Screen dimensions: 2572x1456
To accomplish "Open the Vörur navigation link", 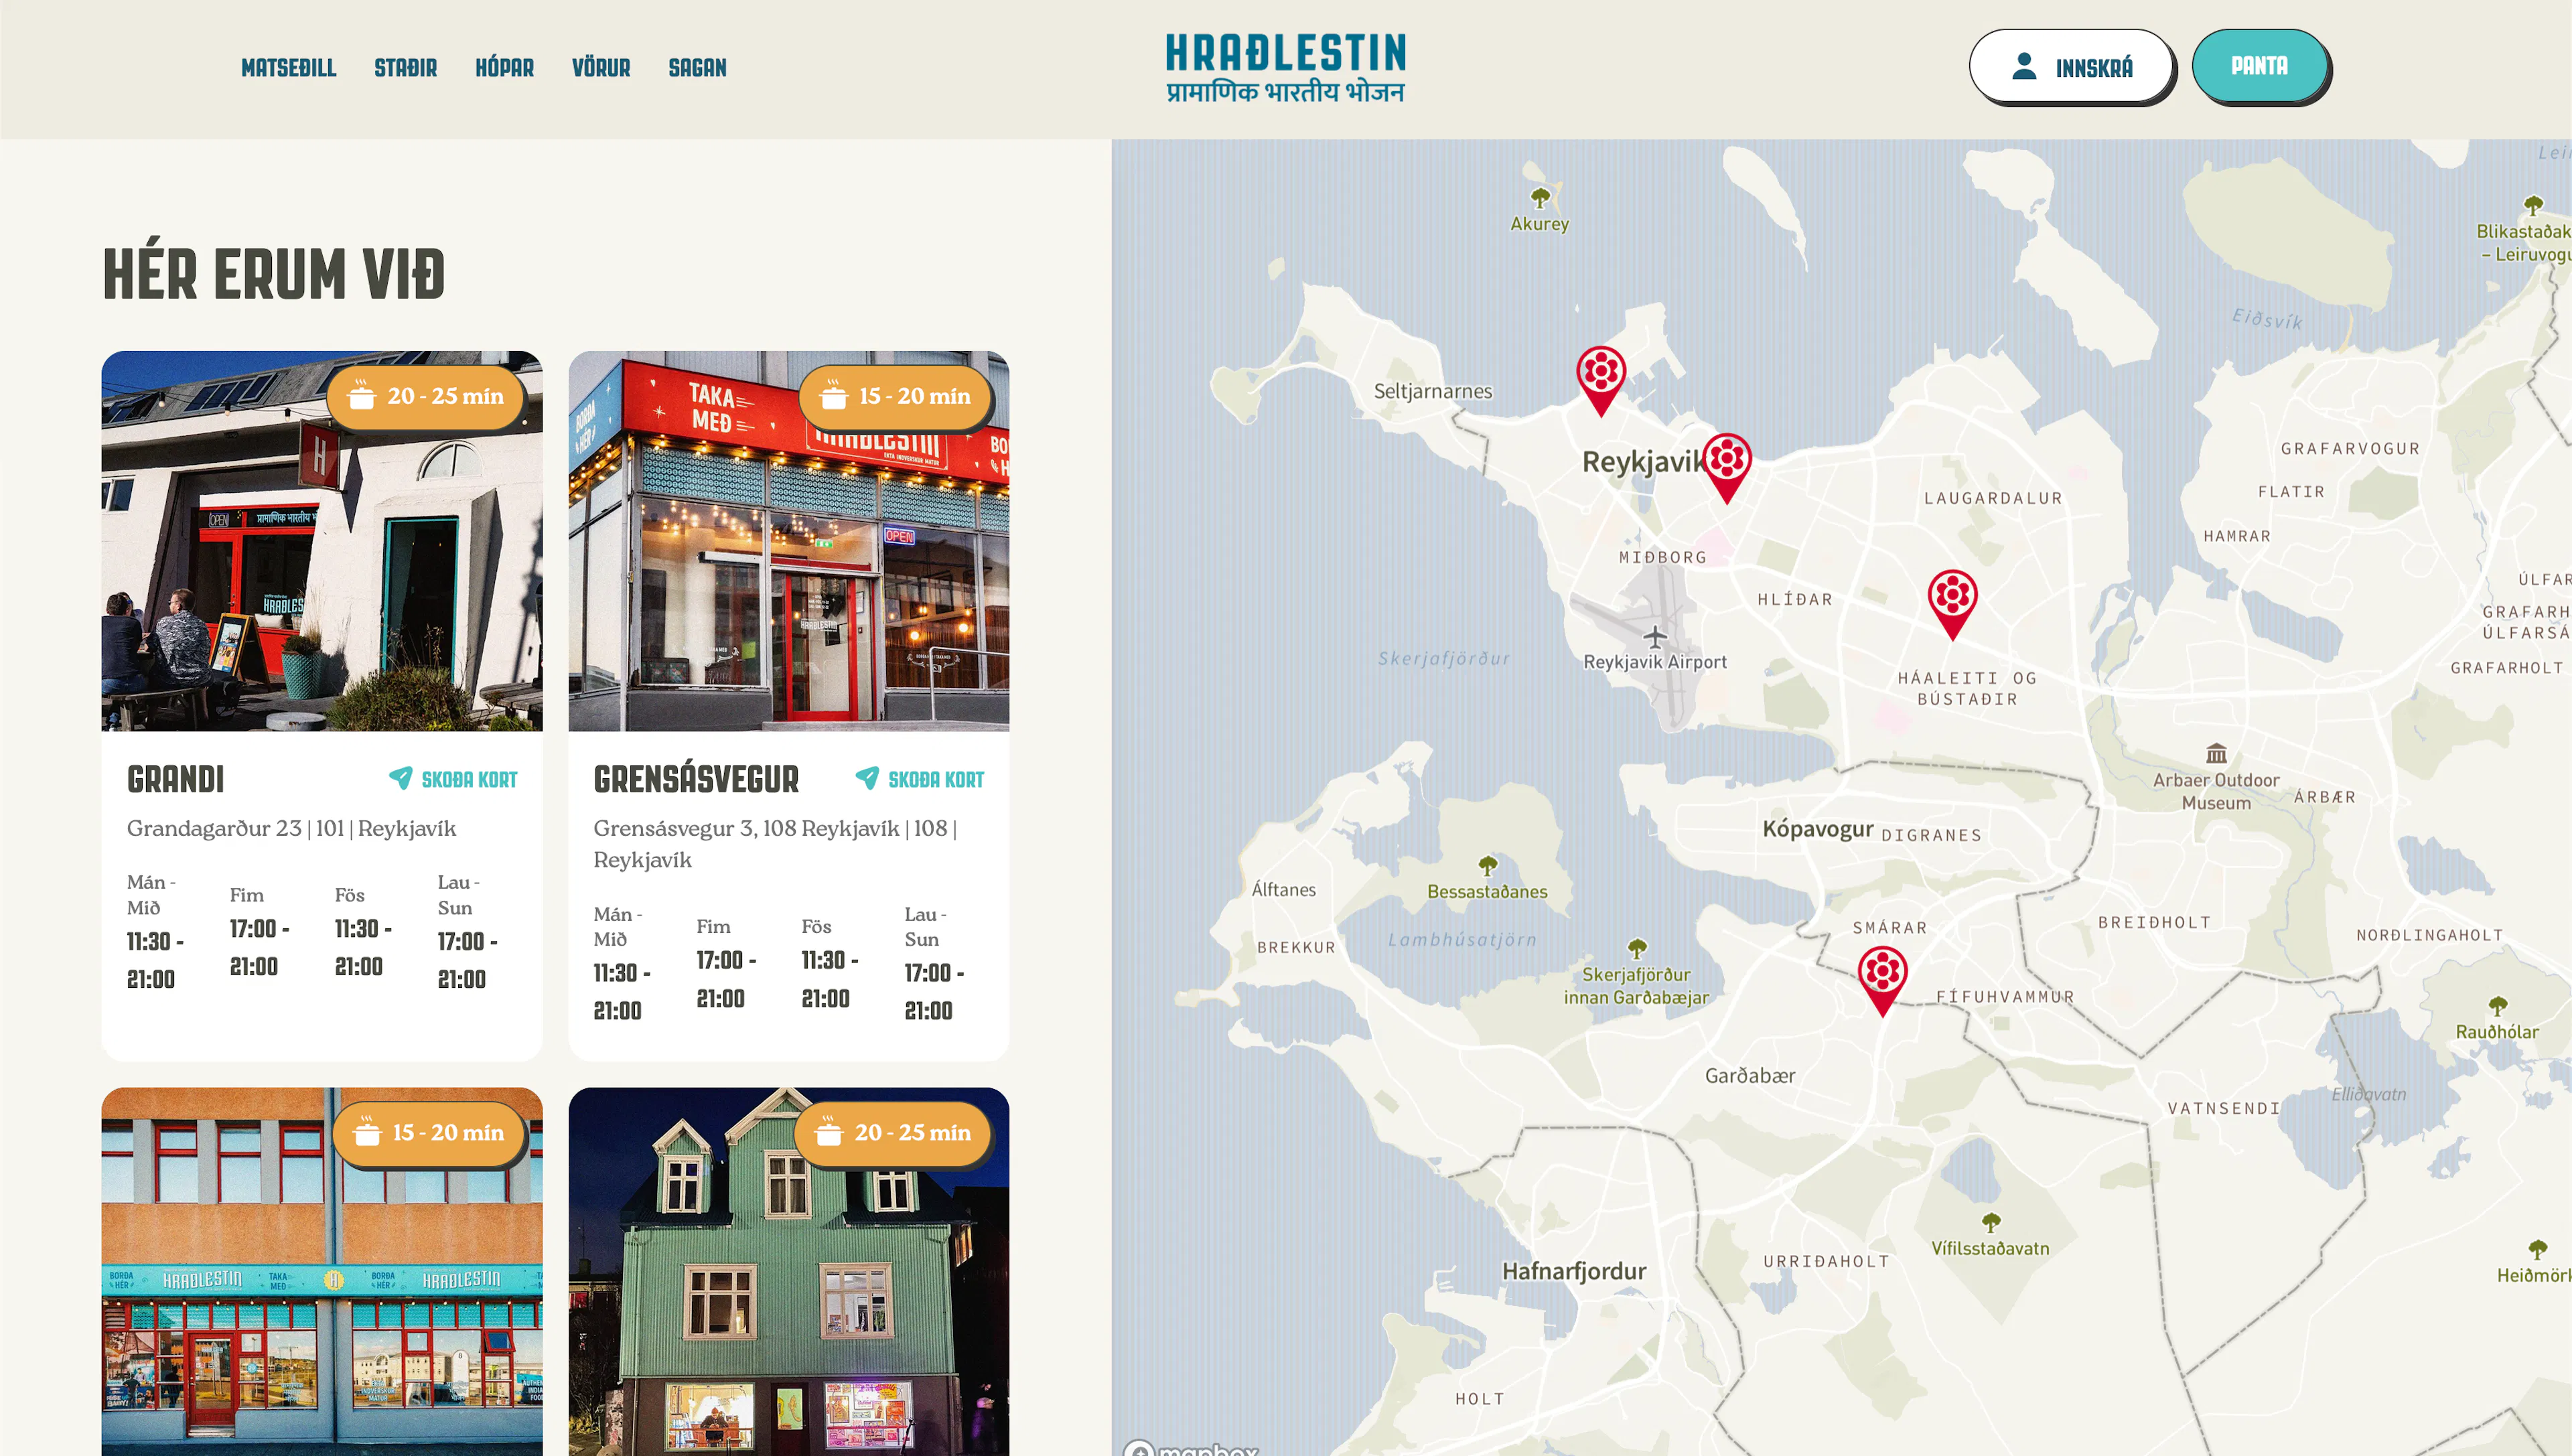I will tap(600, 68).
